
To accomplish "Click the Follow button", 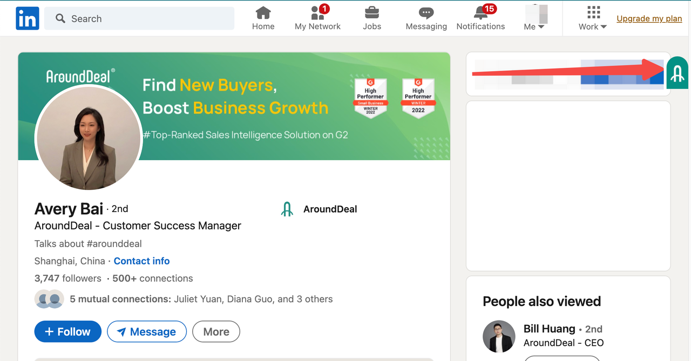I will pyautogui.click(x=67, y=332).
